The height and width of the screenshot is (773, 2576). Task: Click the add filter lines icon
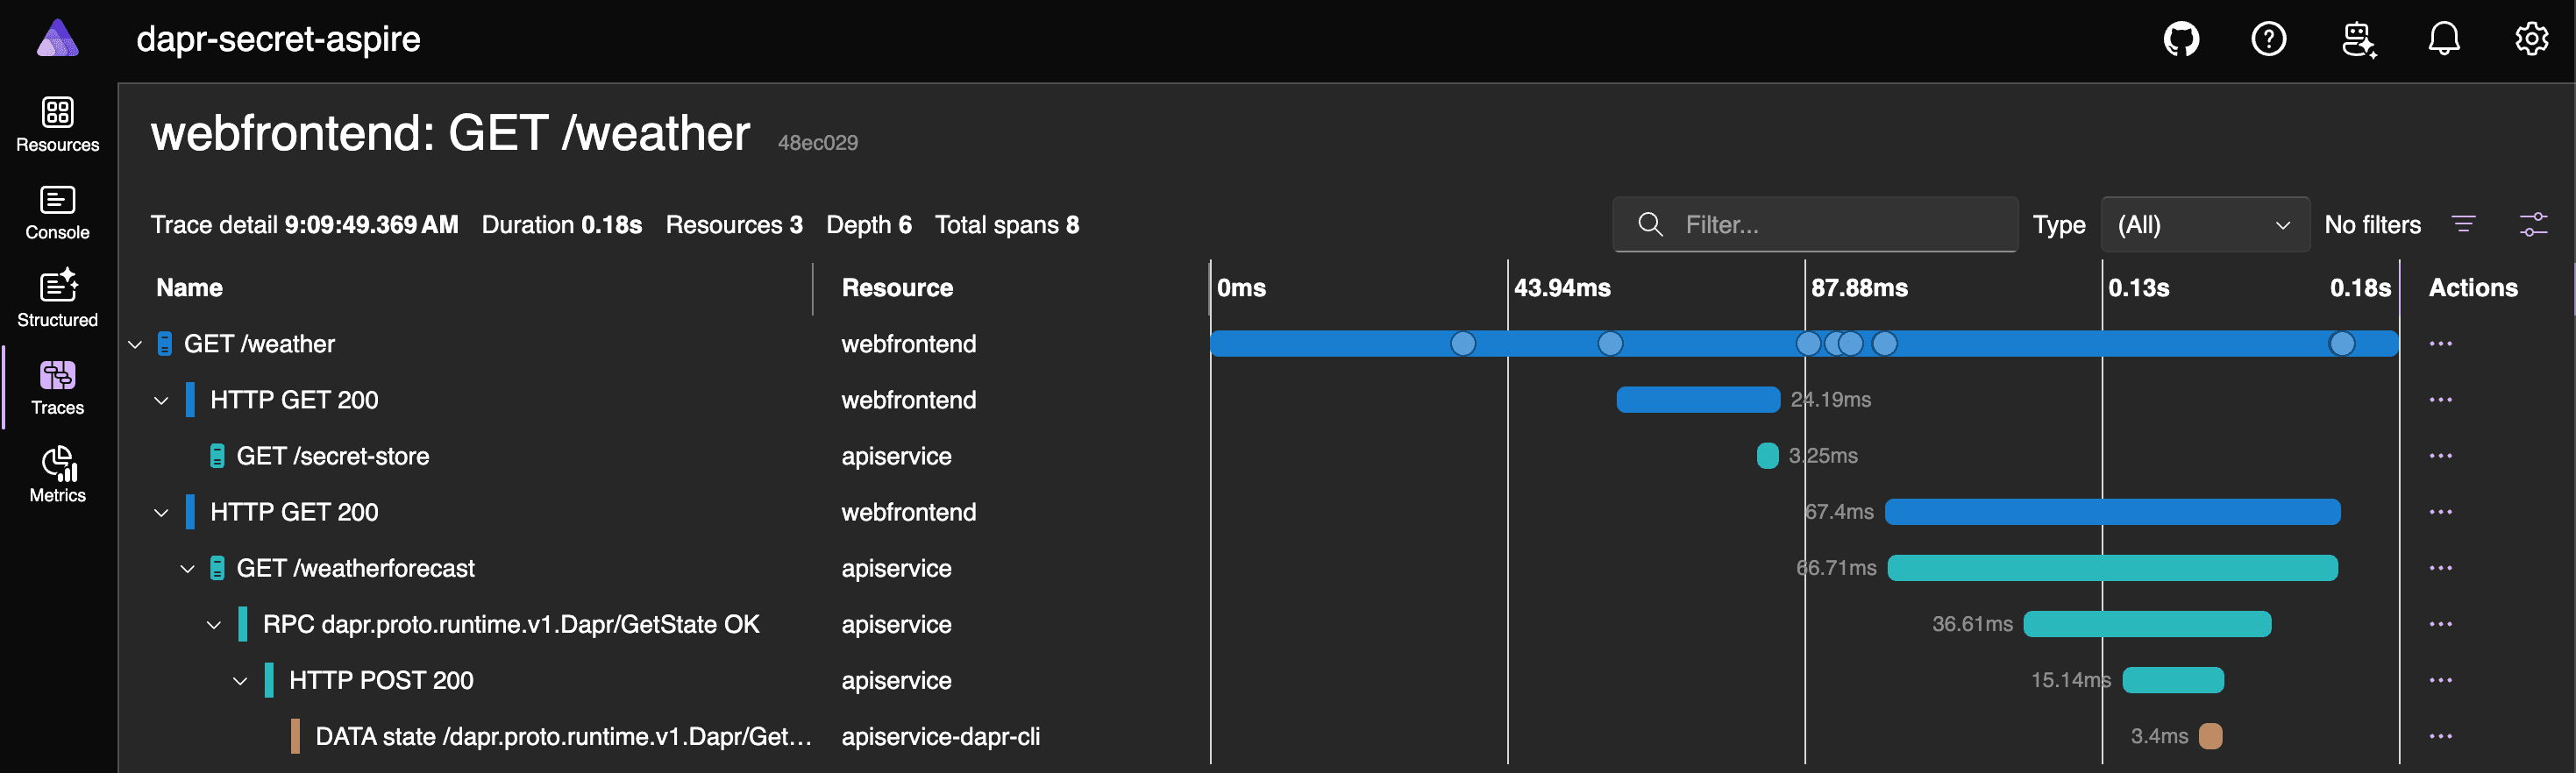point(2464,224)
